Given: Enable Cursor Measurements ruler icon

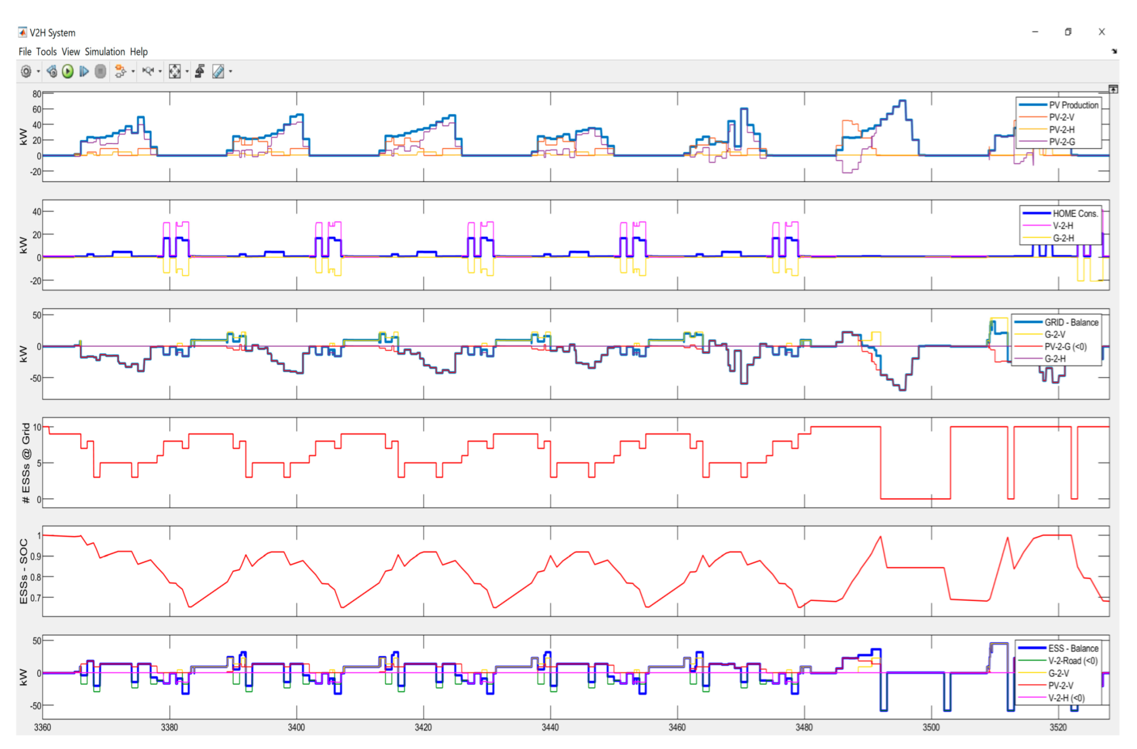Looking at the screenshot, I should [218, 72].
